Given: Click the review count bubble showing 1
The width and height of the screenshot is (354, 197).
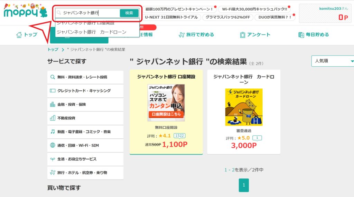Looking at the screenshot, I should click(257, 138).
